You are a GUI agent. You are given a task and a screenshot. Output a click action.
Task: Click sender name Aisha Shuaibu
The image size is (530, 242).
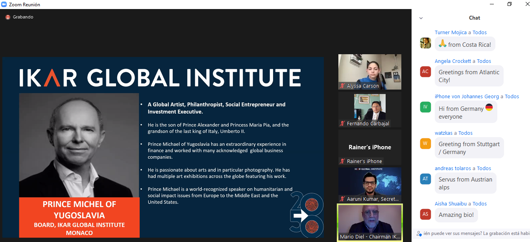(x=451, y=204)
